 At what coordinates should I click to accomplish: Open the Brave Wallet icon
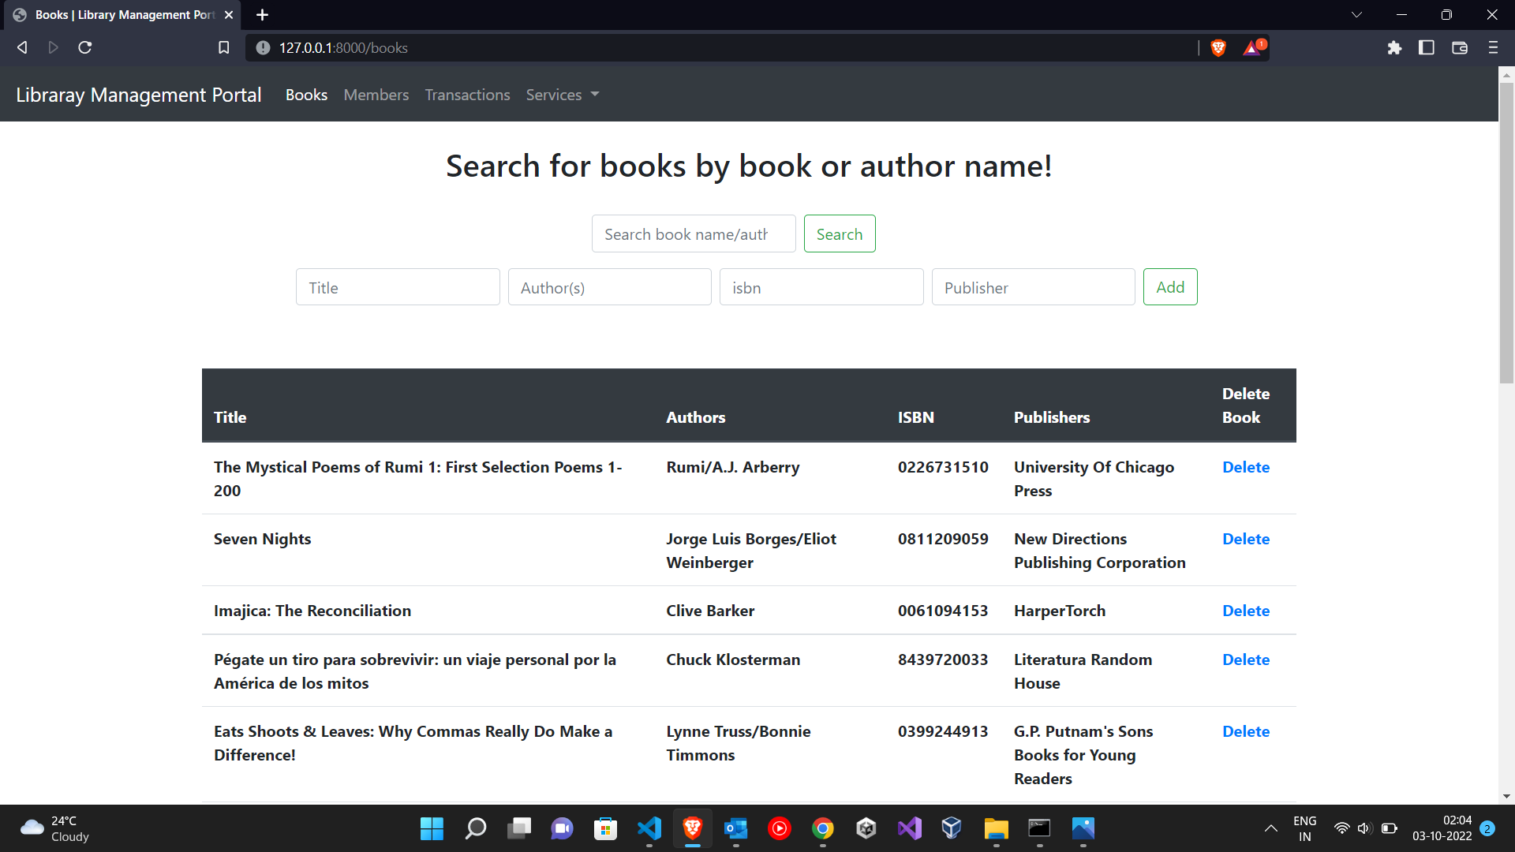click(x=1459, y=48)
